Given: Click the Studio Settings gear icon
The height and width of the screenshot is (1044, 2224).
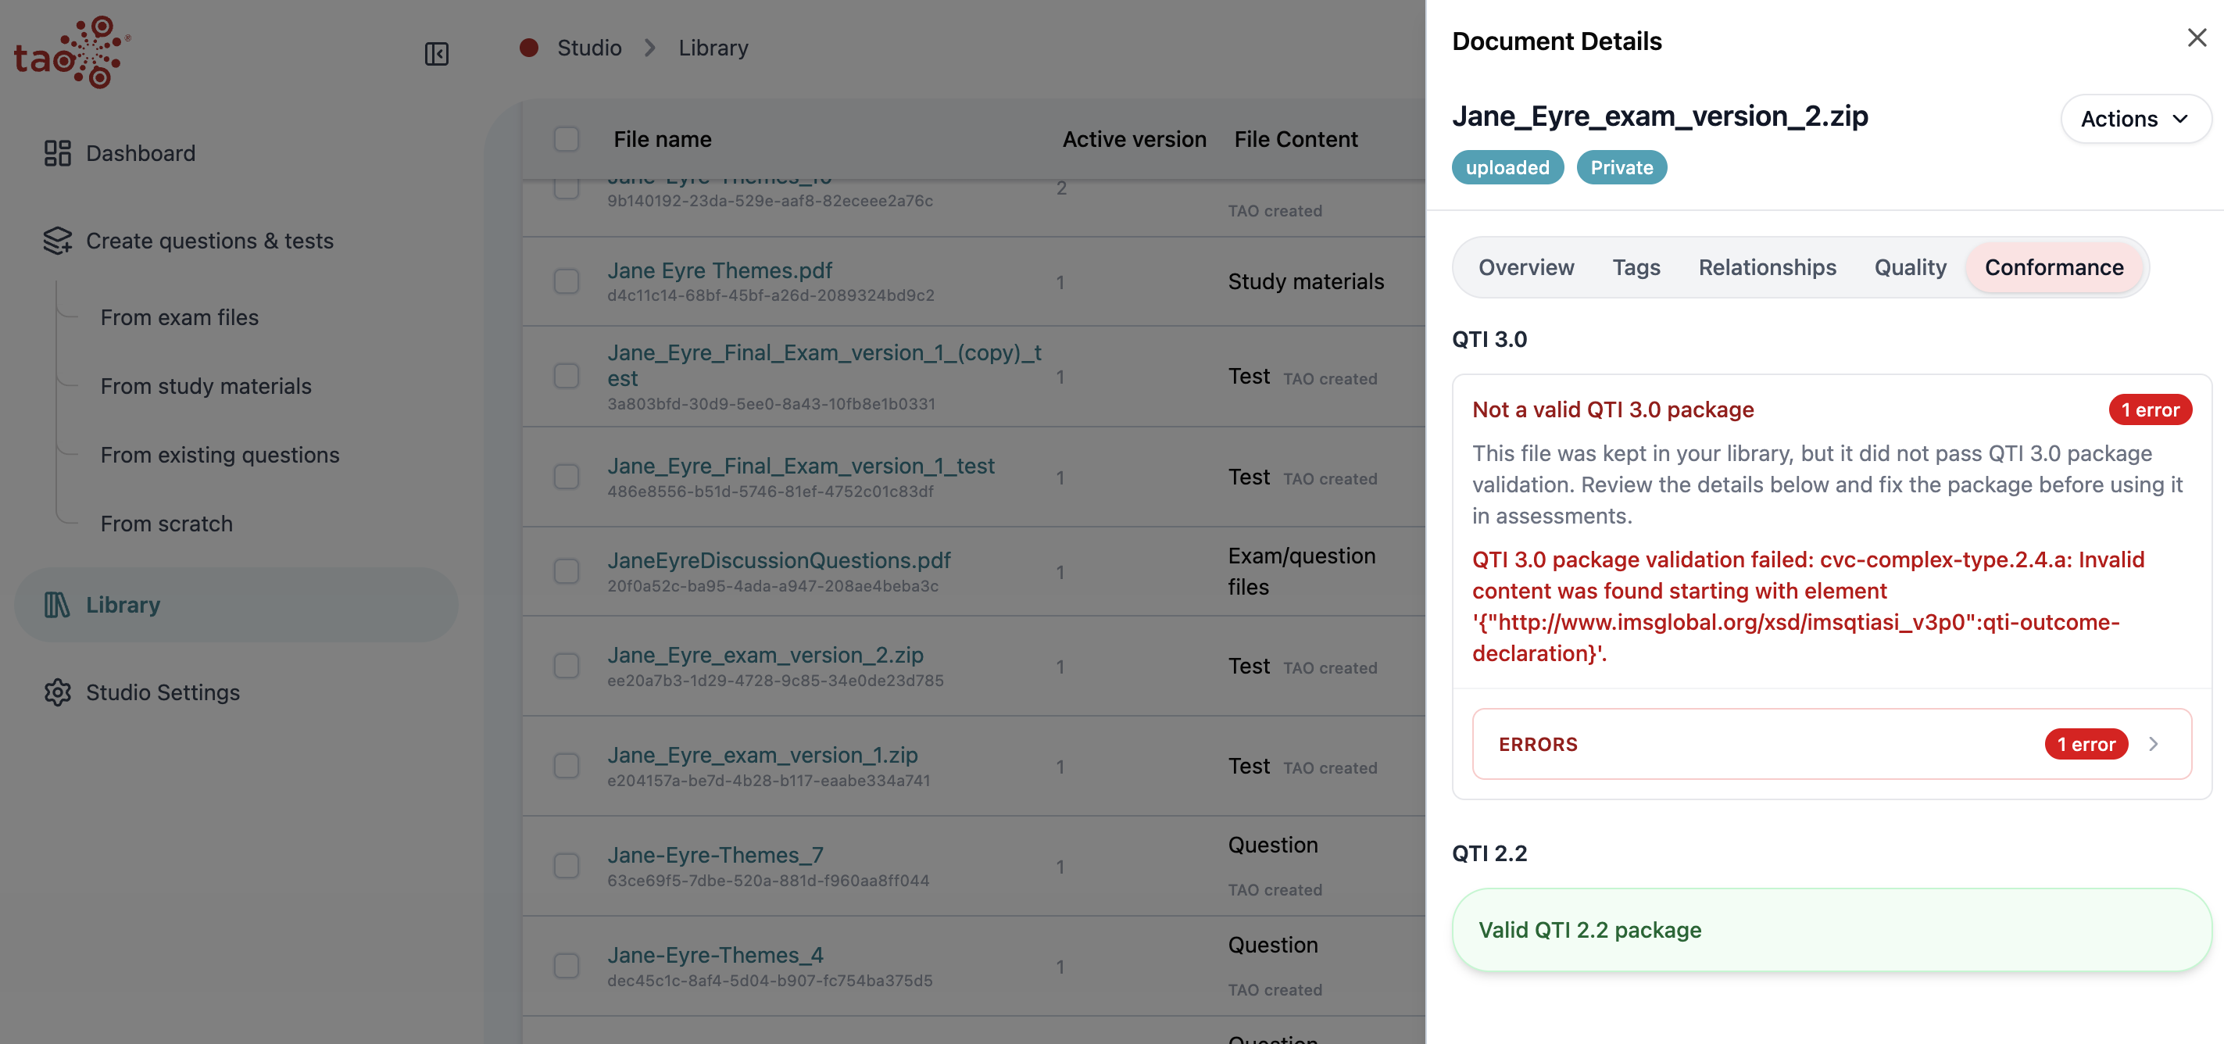Looking at the screenshot, I should point(57,692).
